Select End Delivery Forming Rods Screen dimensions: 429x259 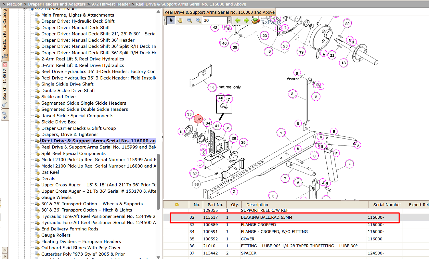coord(70,229)
